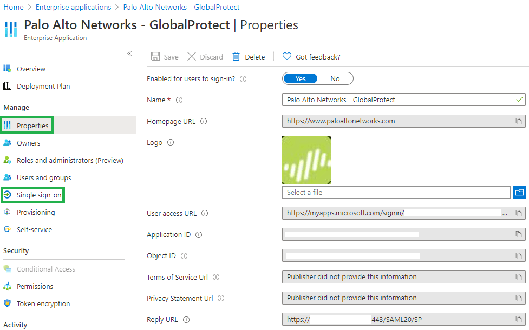
Task: Open the Got feedback? link
Action: coord(311,57)
